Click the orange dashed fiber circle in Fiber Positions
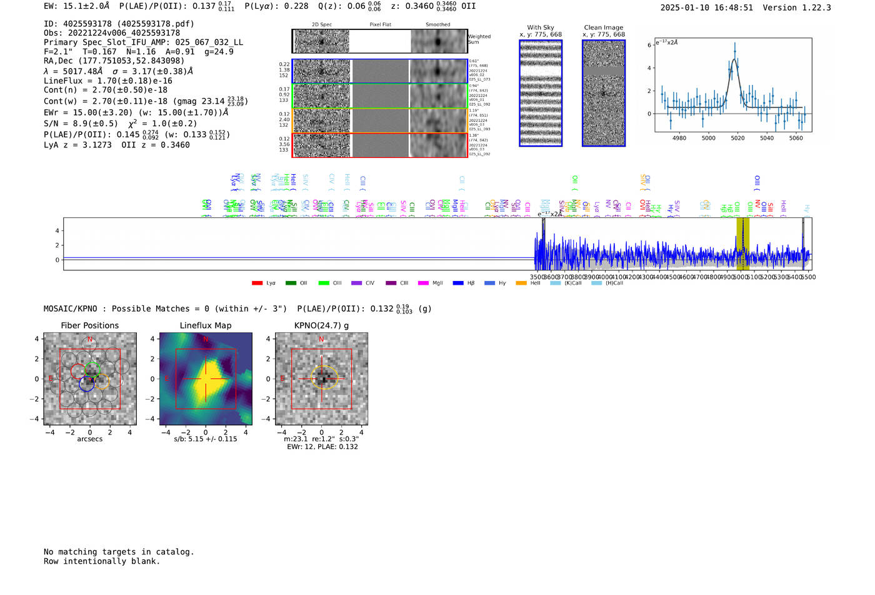The width and height of the screenshot is (875, 595). tap(102, 381)
